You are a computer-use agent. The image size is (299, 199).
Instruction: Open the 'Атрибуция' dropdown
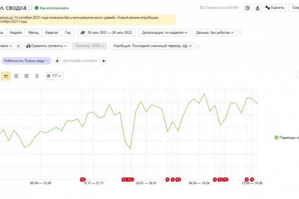[152, 46]
